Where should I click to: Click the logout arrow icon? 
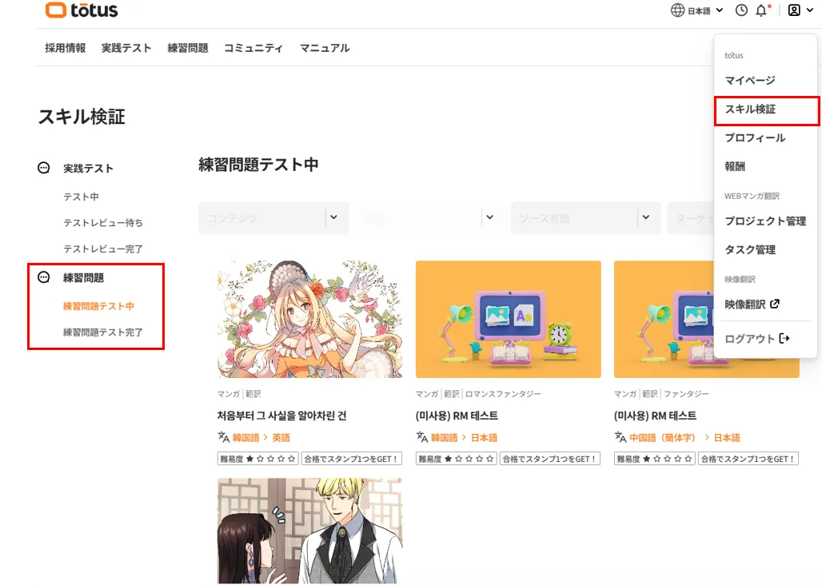(x=784, y=338)
